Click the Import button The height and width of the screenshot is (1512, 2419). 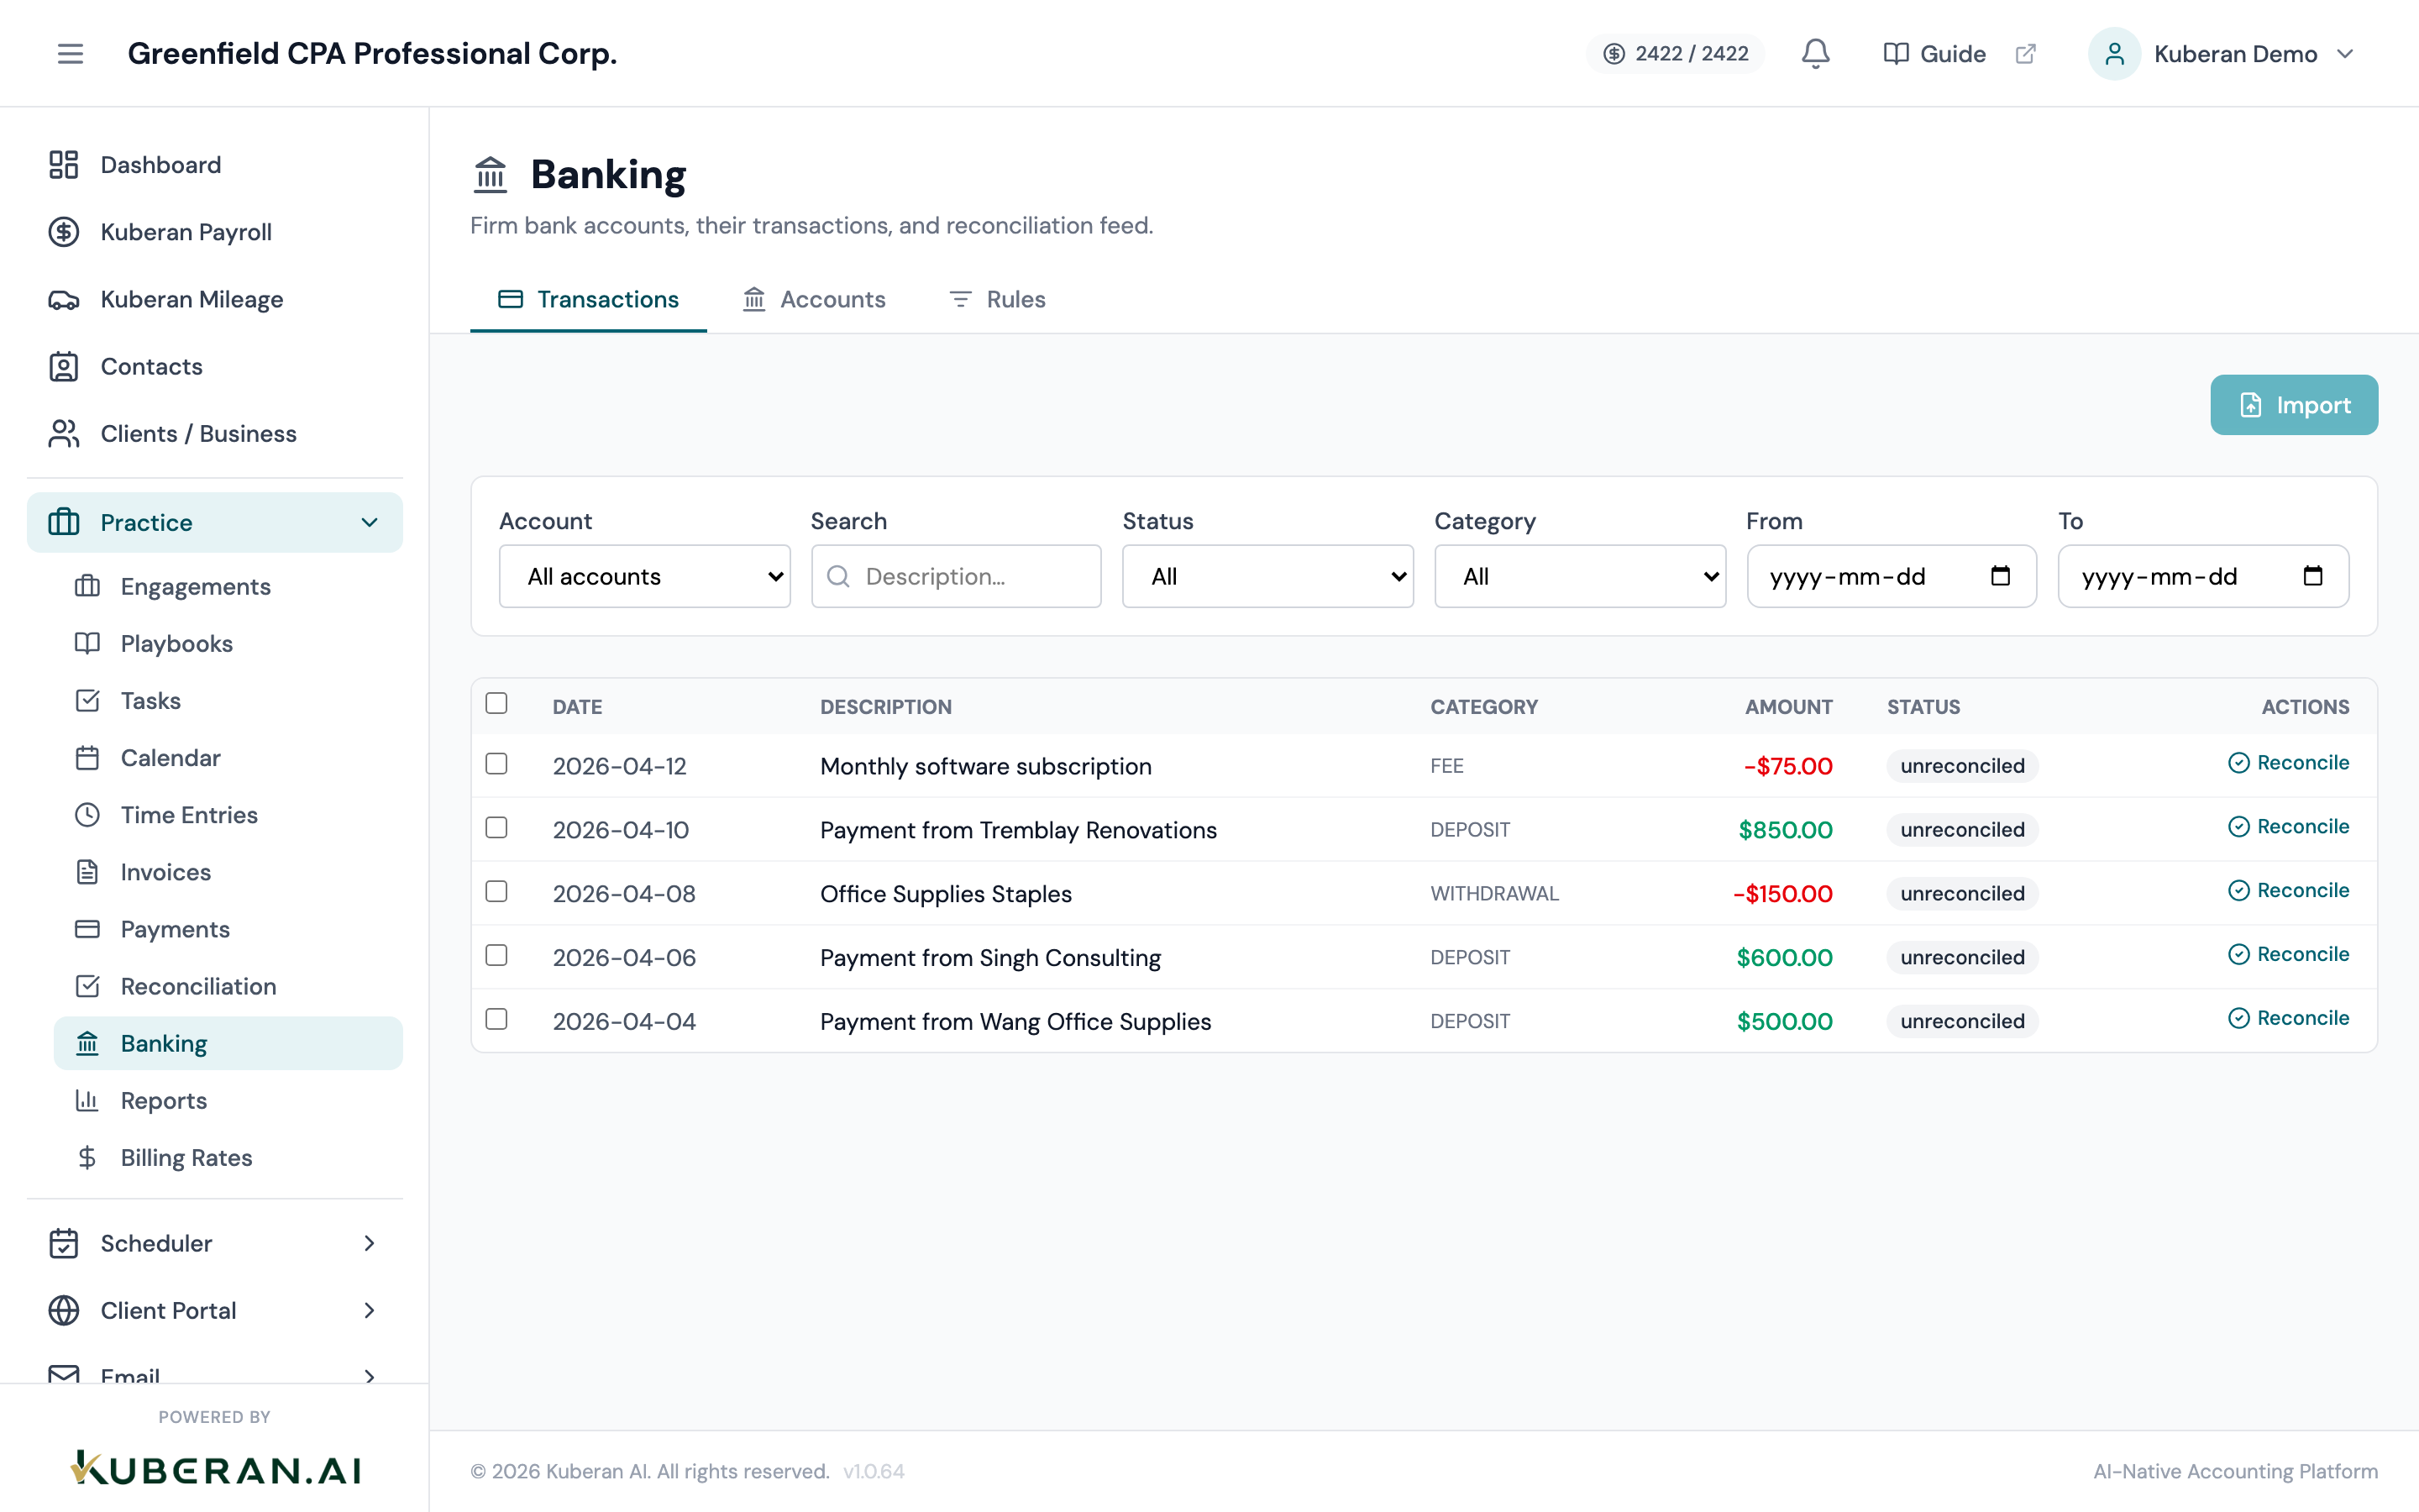[2293, 405]
